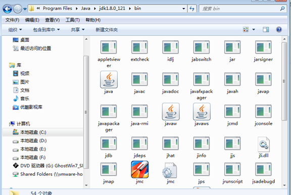Select the javaws coffee cup icon

(202, 112)
